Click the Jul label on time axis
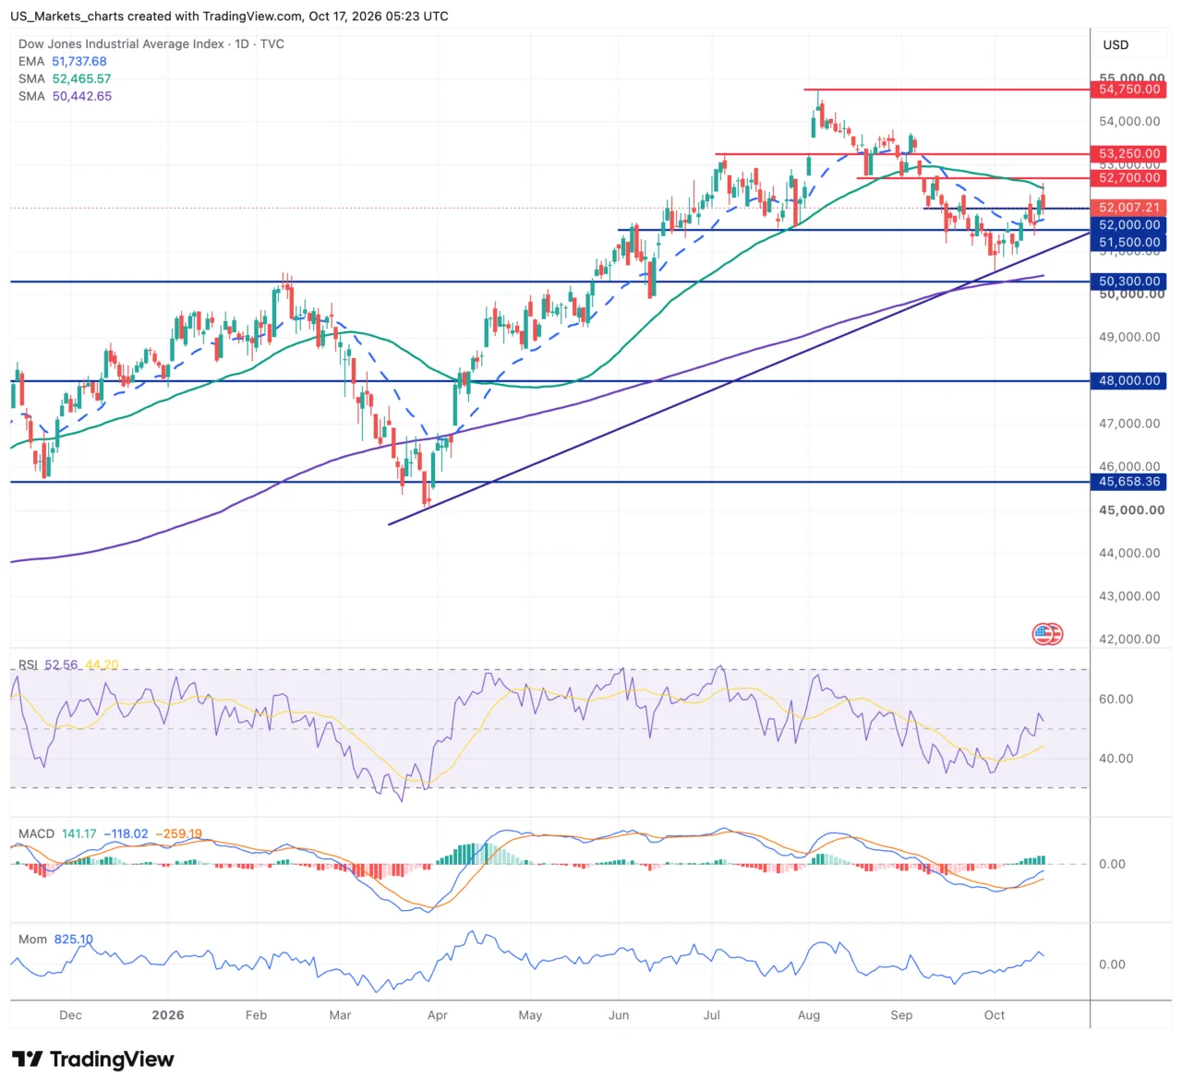This screenshot has height=1090, width=1182. click(712, 1014)
